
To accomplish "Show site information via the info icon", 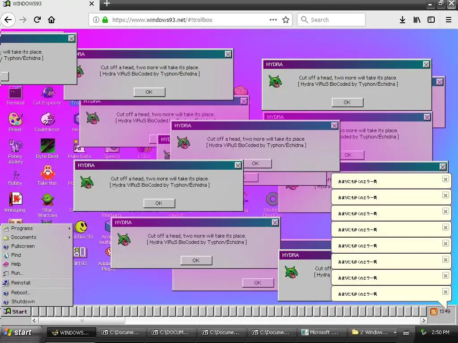I will tap(96, 20).
